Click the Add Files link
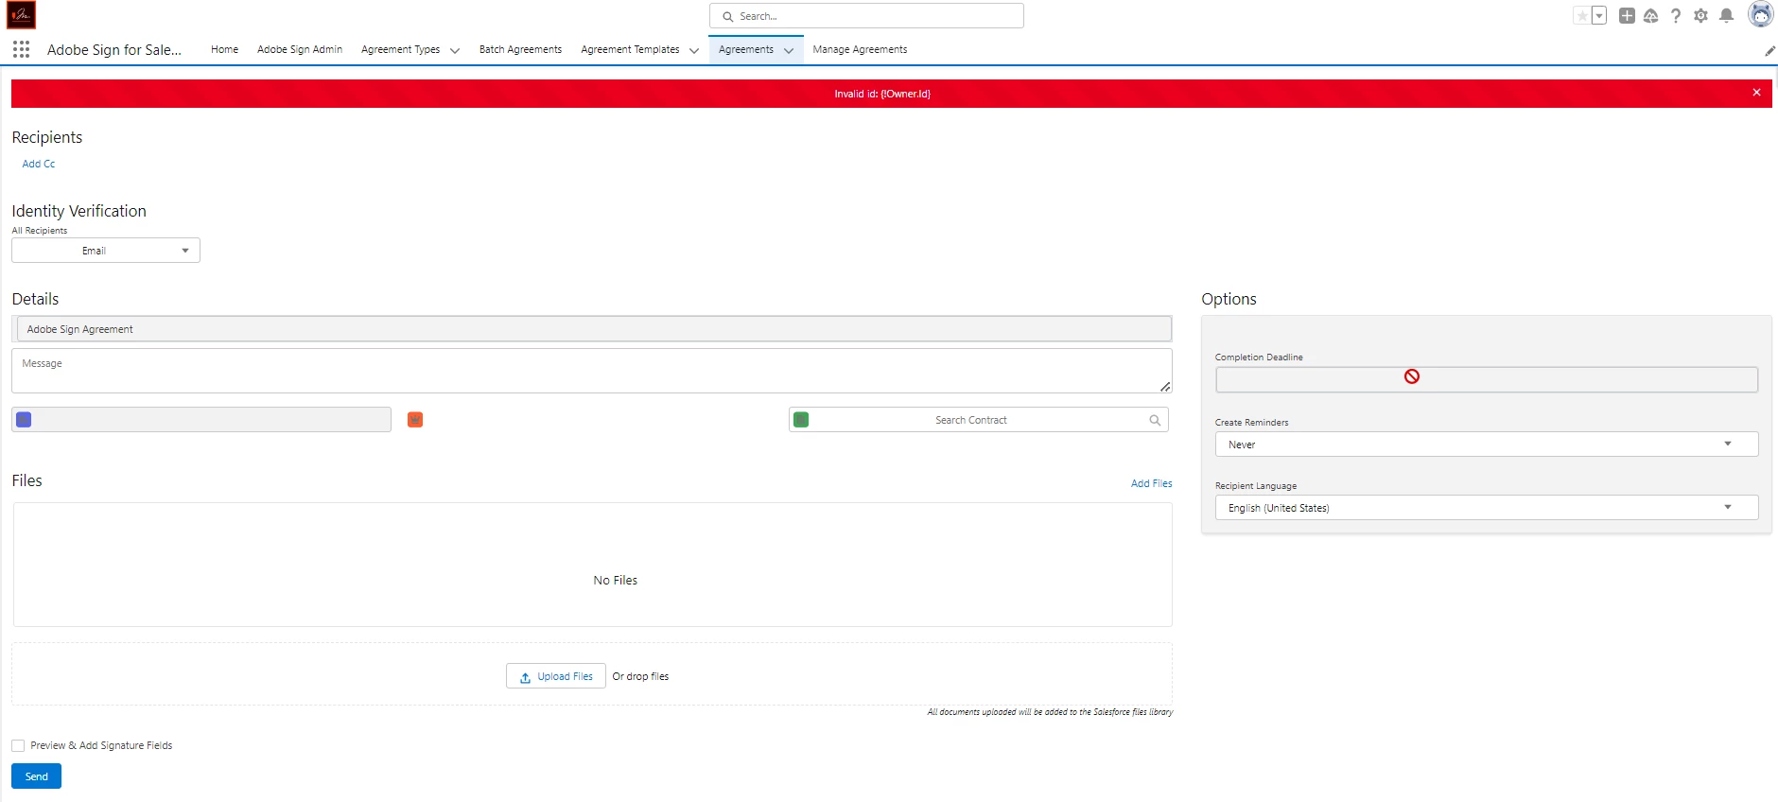 point(1151,483)
